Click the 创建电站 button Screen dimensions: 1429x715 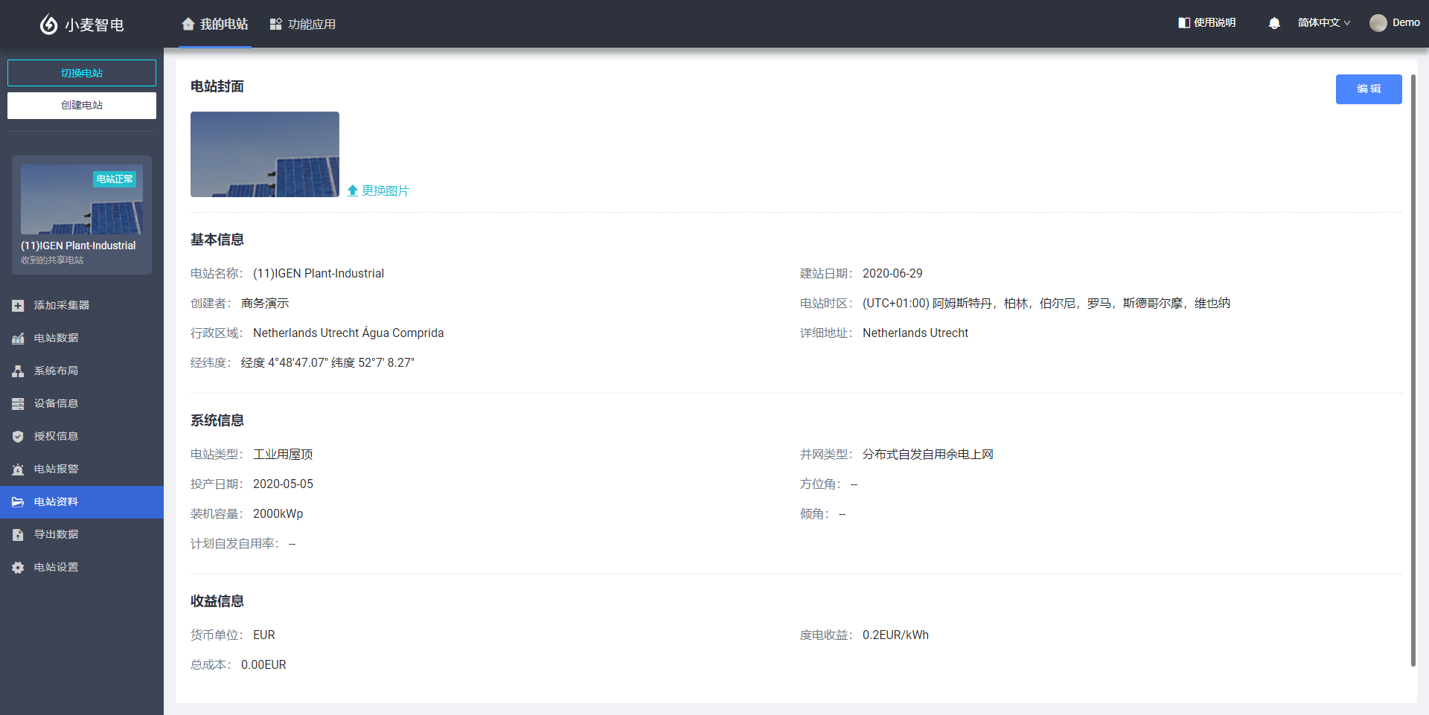point(82,106)
